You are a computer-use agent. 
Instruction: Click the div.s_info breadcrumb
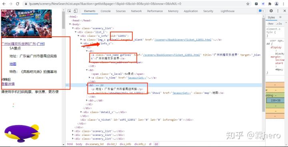coord(126,144)
